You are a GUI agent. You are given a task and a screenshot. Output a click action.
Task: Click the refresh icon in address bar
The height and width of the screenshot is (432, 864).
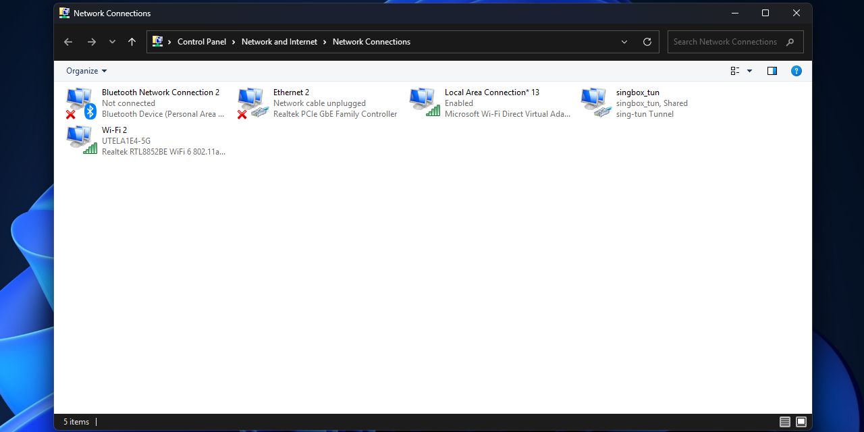(647, 42)
